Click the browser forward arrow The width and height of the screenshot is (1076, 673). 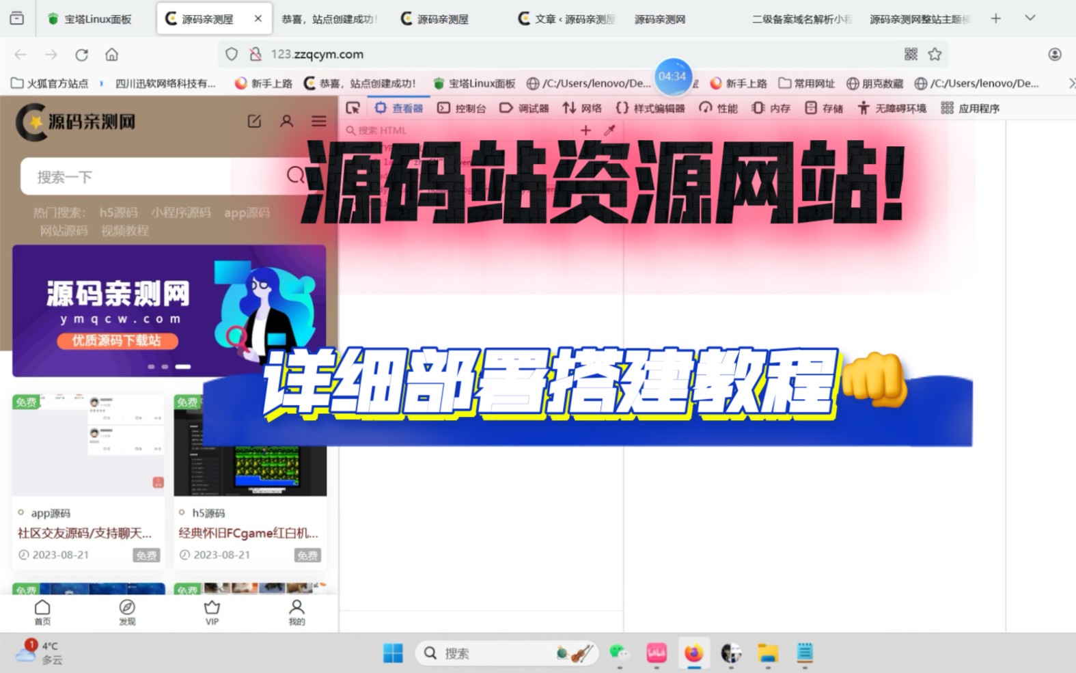pos(51,55)
